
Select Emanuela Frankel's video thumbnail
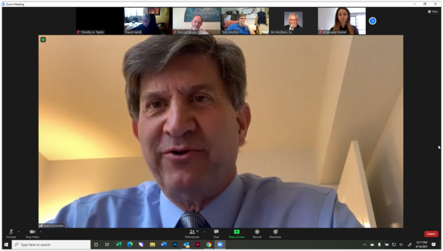click(x=342, y=21)
